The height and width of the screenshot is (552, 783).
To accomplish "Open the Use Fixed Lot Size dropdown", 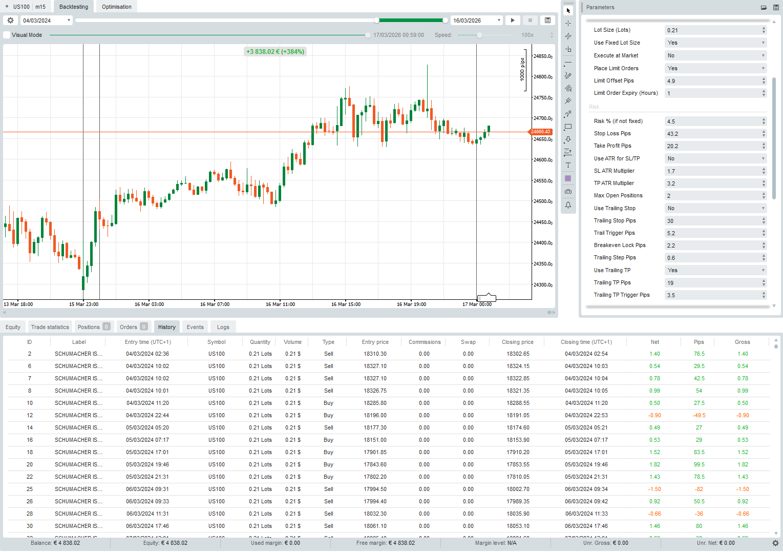I will pyautogui.click(x=715, y=43).
